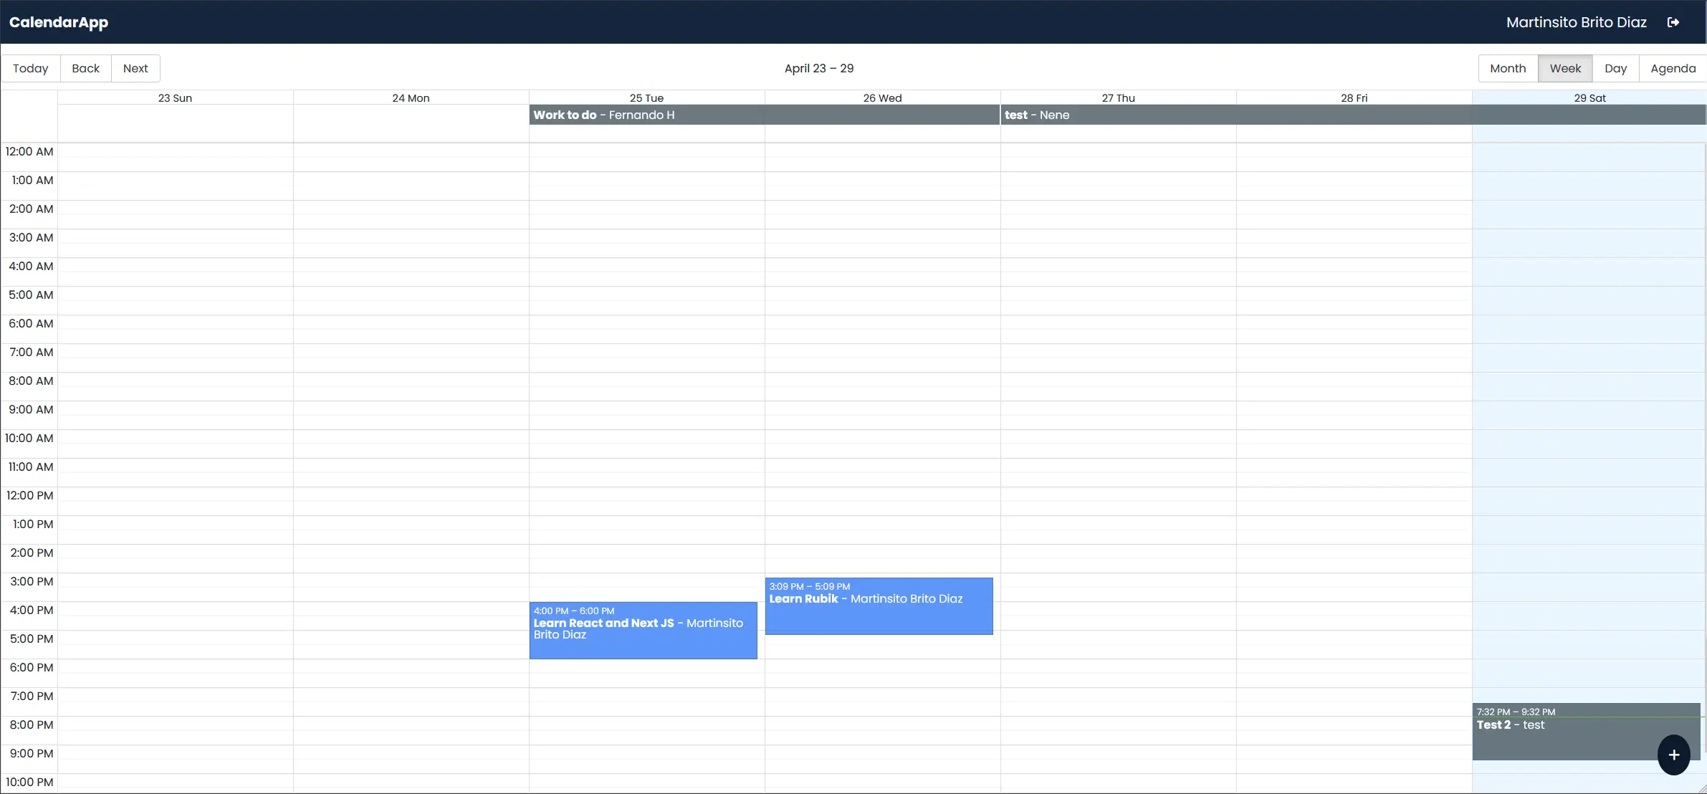Click the Week view tab
This screenshot has height=794, width=1707.
pyautogui.click(x=1564, y=67)
